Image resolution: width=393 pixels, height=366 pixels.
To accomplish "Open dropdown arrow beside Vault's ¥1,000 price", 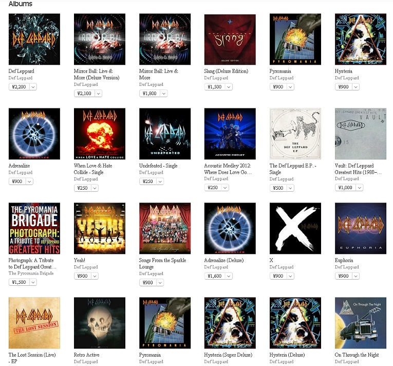I will pos(360,188).
